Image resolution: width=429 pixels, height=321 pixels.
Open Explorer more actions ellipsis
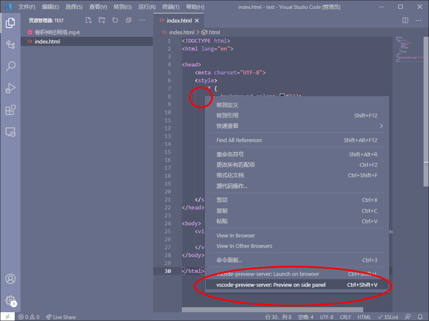[x=142, y=20]
